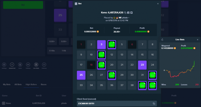Image resolution: width=201 pixels, height=107 pixels.
Task: Click the 26.00× payout value
Action: click(117, 32)
